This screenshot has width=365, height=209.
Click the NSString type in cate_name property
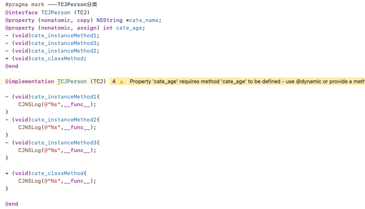click(109, 20)
